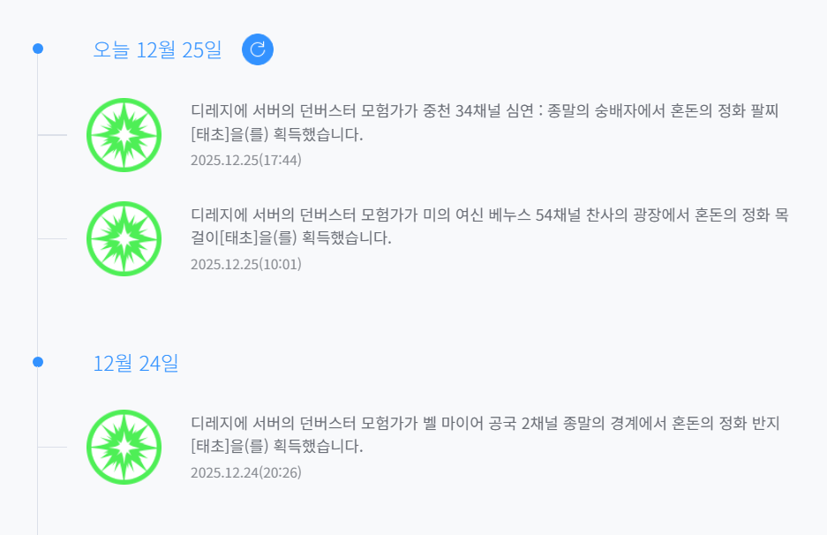Click the 2025.12.25(17:44) timestamp
This screenshot has width=827, height=535.
pos(246,160)
